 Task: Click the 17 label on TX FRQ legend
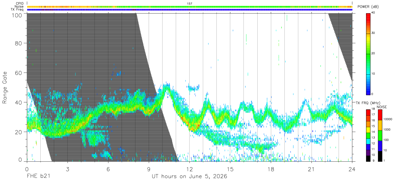tap(373, 115)
